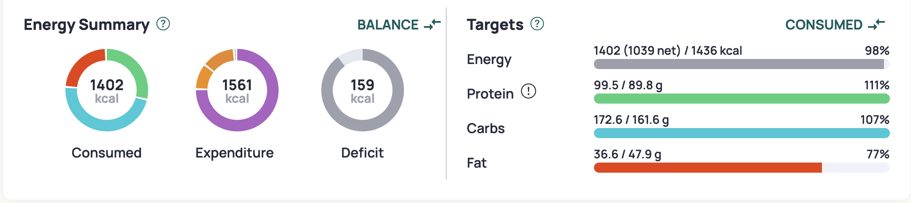Click the Expenditure caption under the donut
The image size is (911, 203).
tap(234, 153)
